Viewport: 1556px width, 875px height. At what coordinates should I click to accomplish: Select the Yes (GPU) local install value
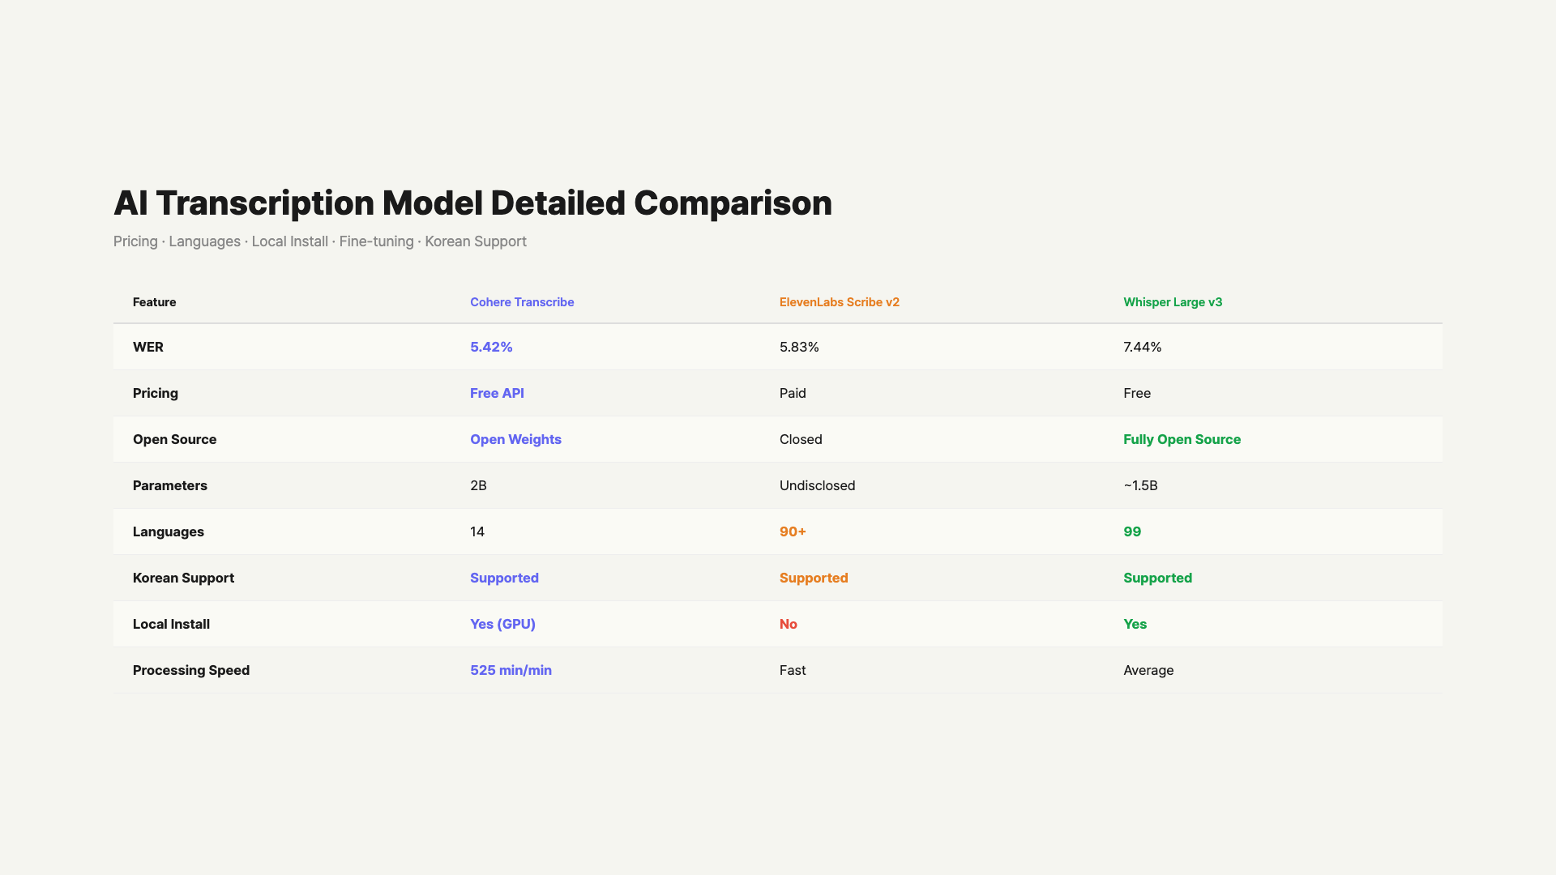click(x=502, y=624)
